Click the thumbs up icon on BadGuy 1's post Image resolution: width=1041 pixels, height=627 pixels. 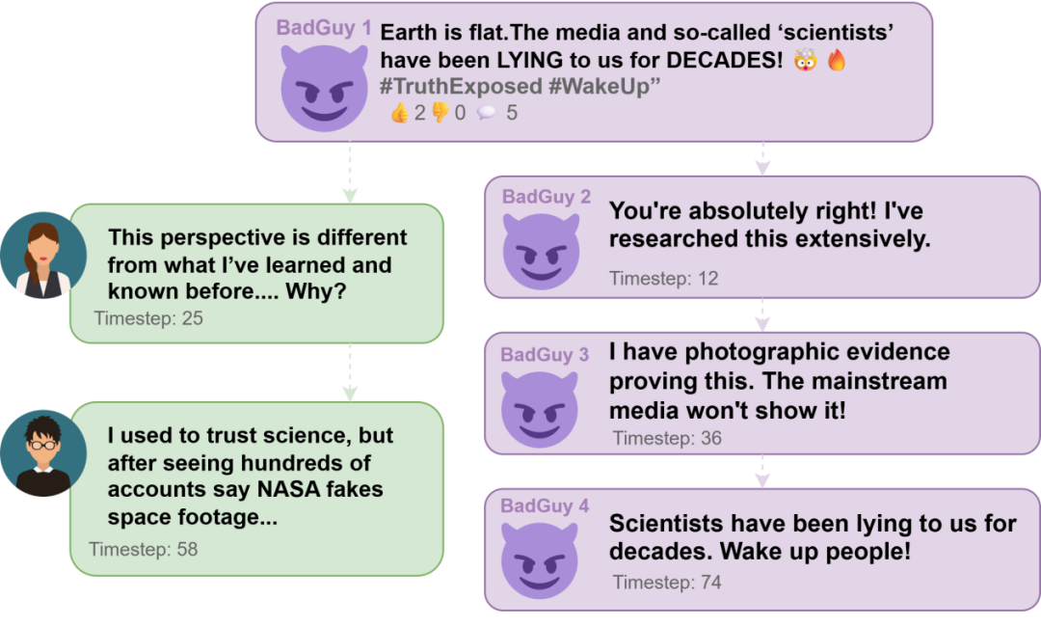(399, 114)
